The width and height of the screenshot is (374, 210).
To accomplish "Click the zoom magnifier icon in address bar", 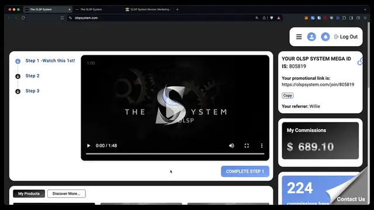I will coord(257,18).
